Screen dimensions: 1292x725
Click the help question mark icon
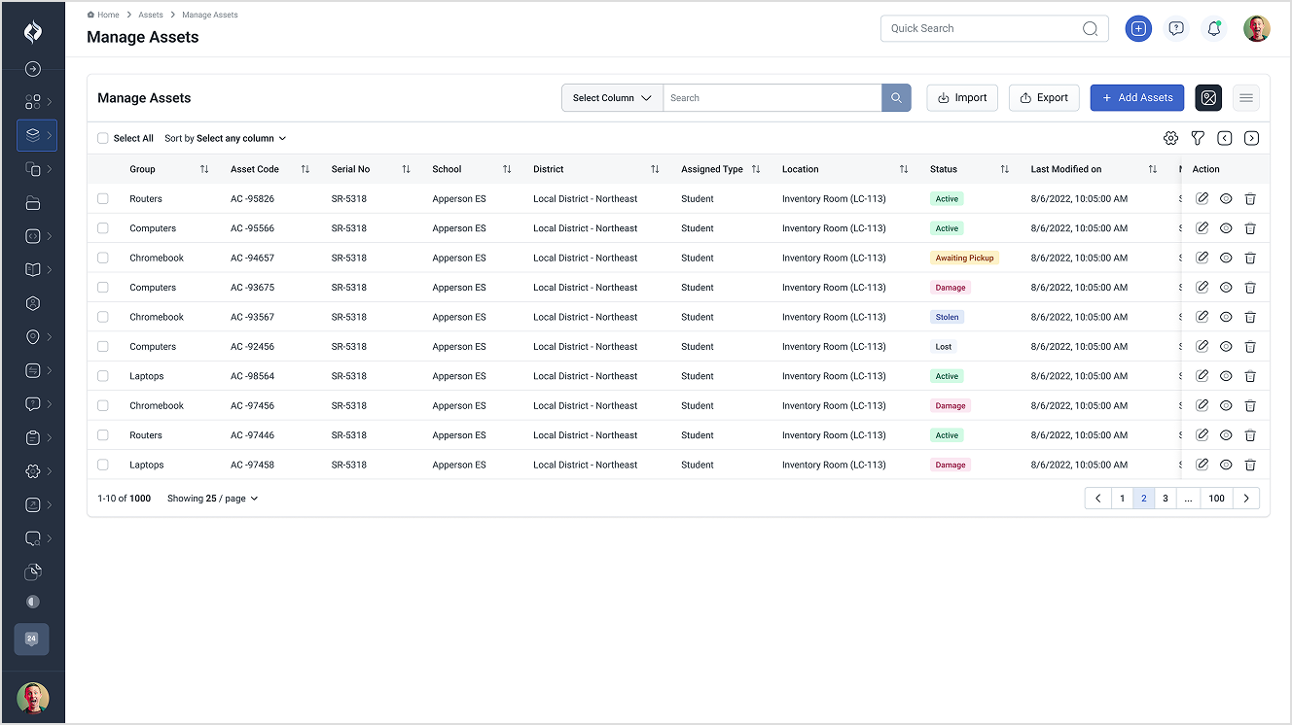(x=1176, y=28)
